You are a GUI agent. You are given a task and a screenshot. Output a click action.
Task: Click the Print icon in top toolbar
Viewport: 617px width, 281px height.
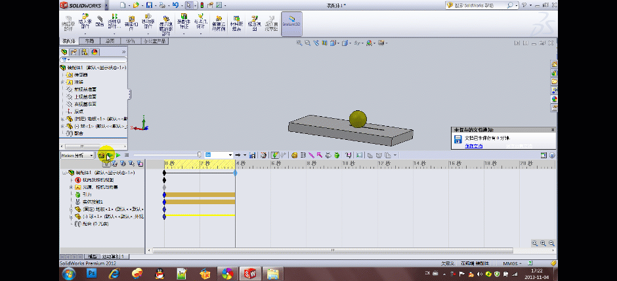click(x=162, y=5)
